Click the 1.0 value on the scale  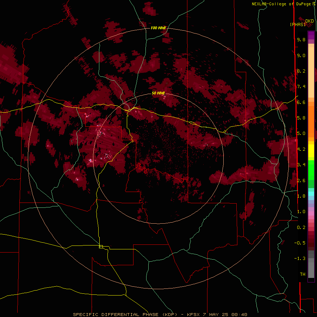coord(301,212)
